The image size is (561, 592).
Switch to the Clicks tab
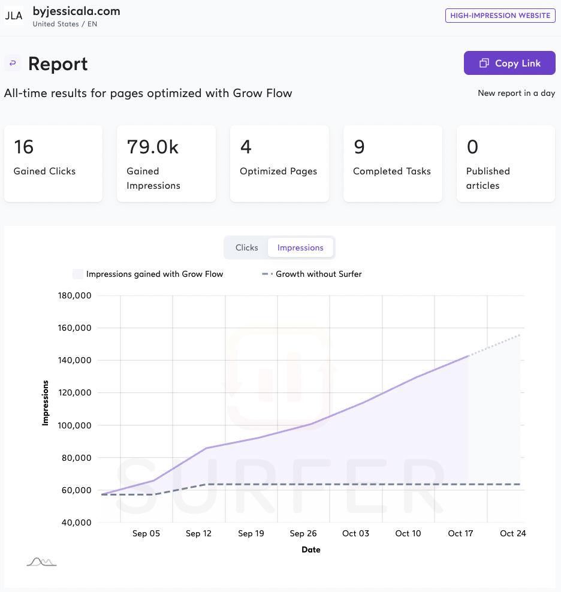coord(247,247)
